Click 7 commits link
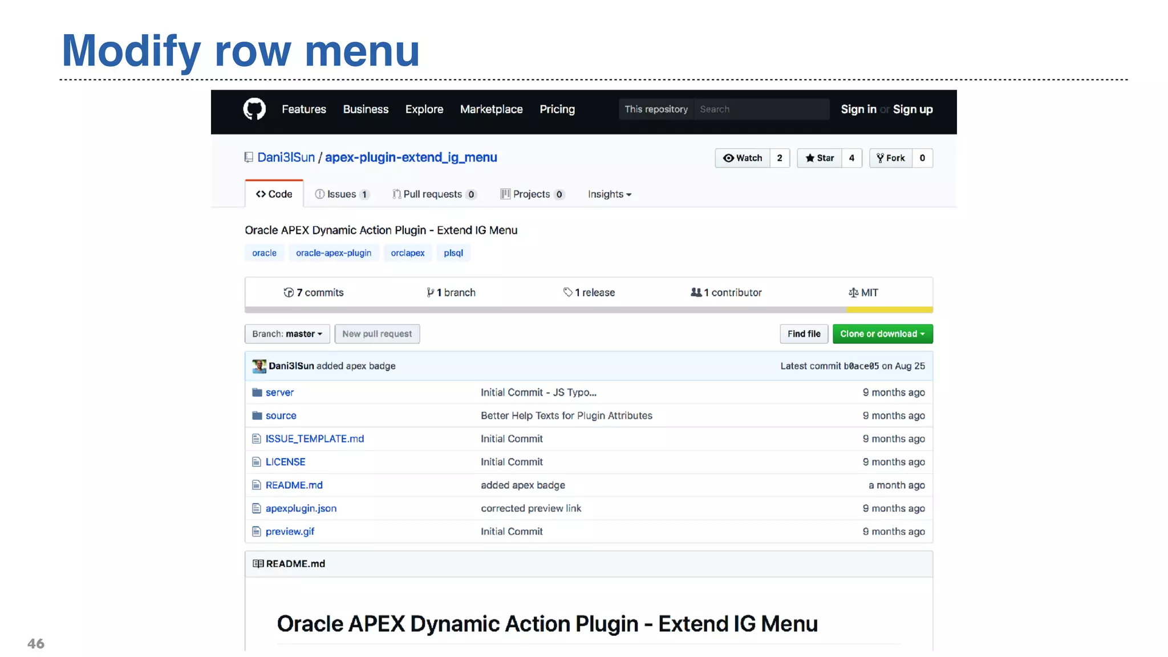1168x657 pixels. click(314, 293)
